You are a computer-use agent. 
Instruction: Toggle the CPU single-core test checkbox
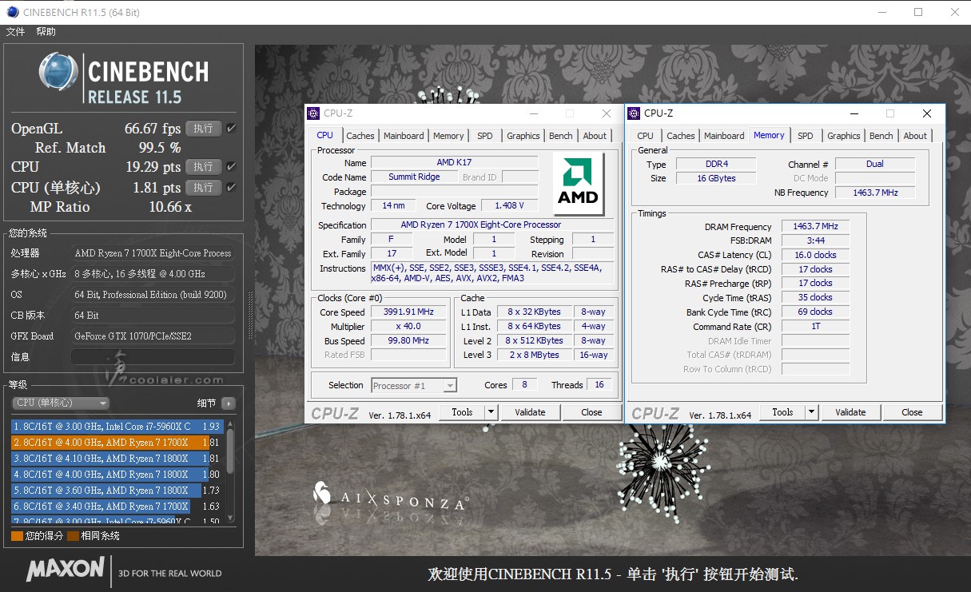[231, 188]
